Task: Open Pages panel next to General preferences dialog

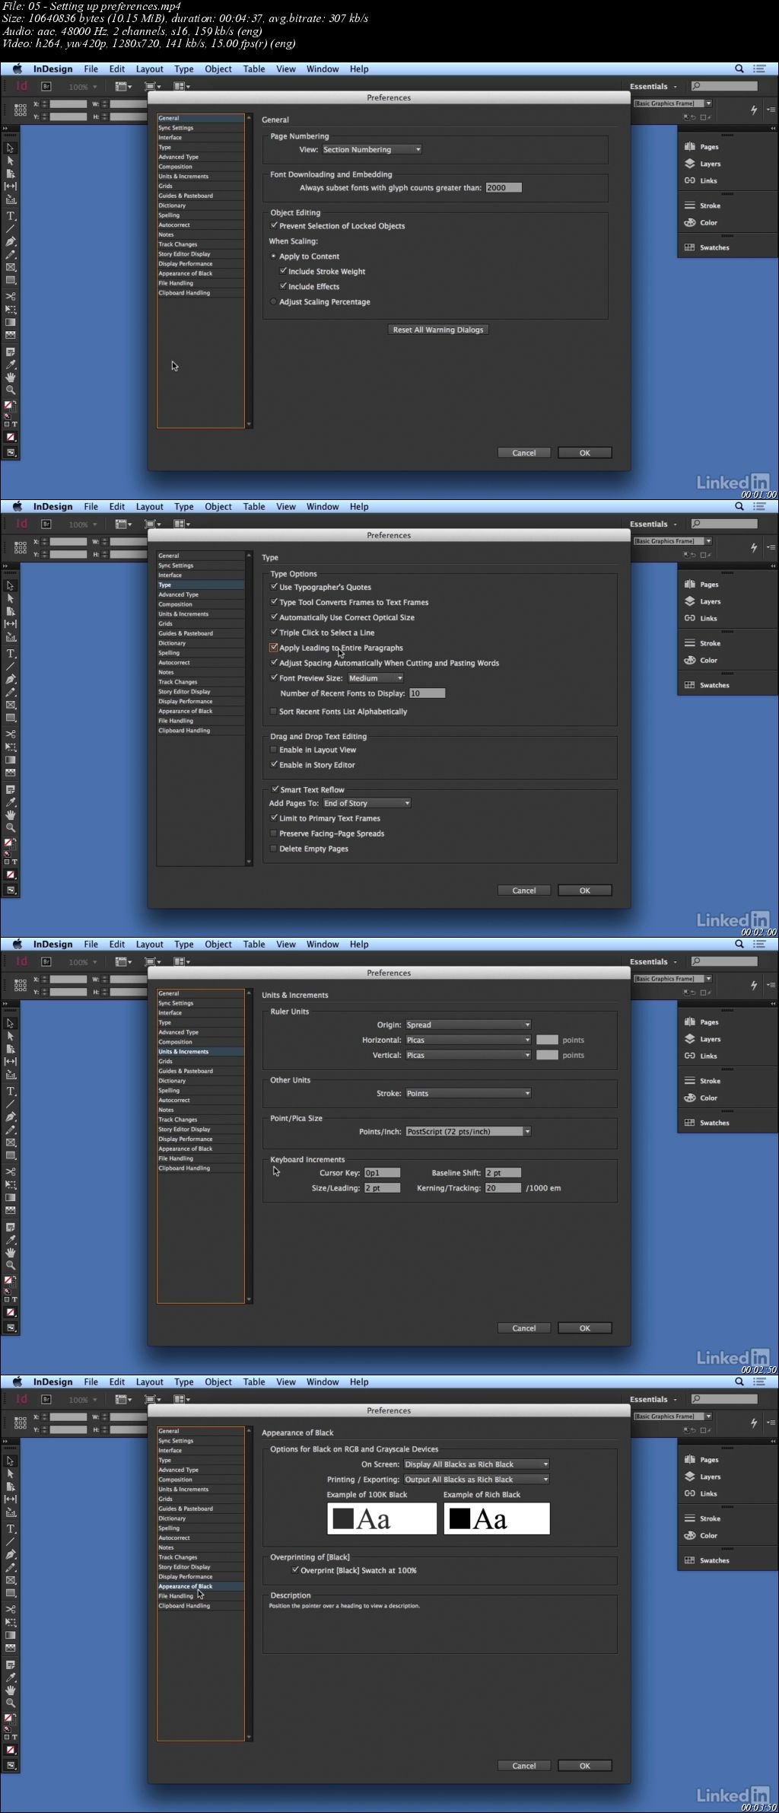Action: 701,147
